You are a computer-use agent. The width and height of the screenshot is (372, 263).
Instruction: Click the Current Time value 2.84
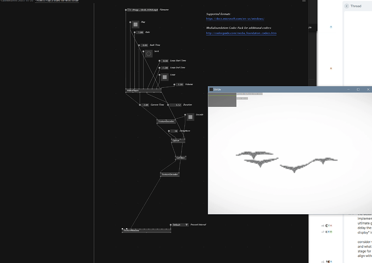pos(145,105)
